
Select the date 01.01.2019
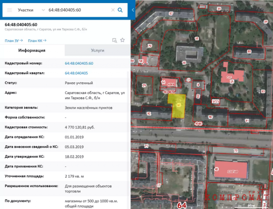(x=74, y=137)
